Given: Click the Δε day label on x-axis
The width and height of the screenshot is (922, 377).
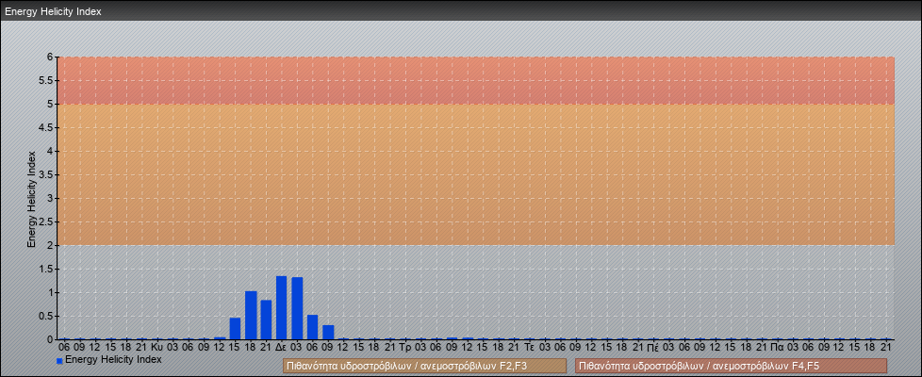Looking at the screenshot, I should (281, 347).
